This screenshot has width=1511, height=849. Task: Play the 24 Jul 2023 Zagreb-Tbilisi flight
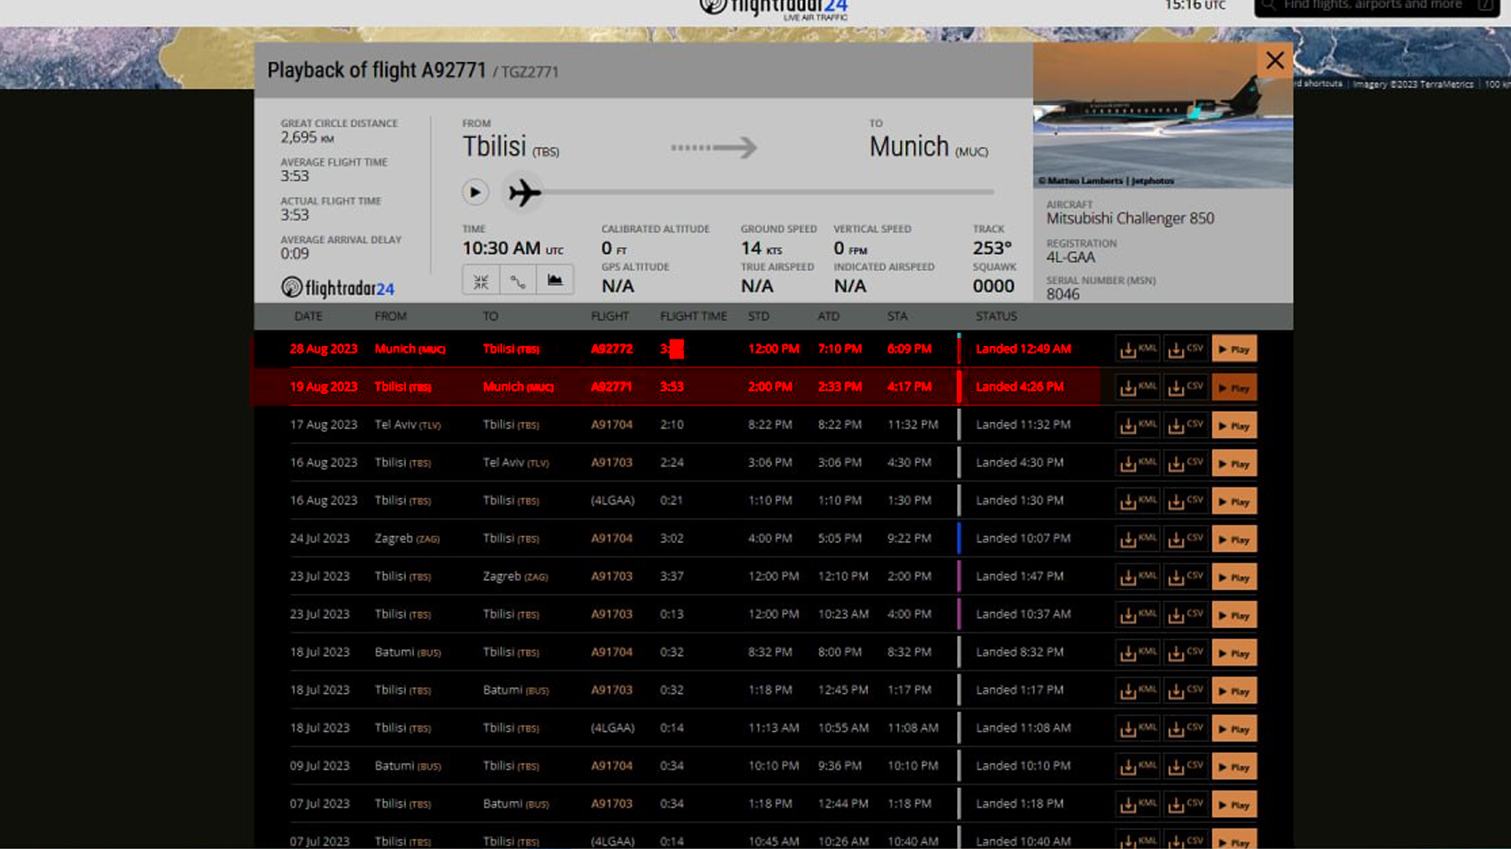coord(1234,539)
